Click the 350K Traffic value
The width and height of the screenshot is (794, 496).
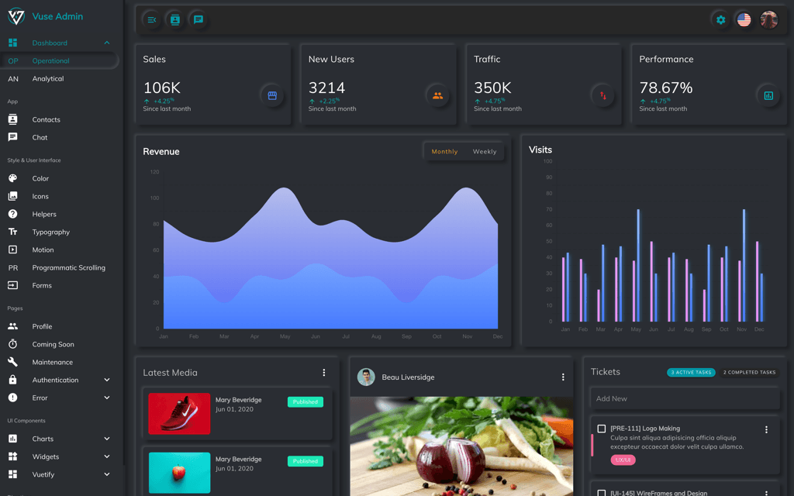(x=492, y=88)
